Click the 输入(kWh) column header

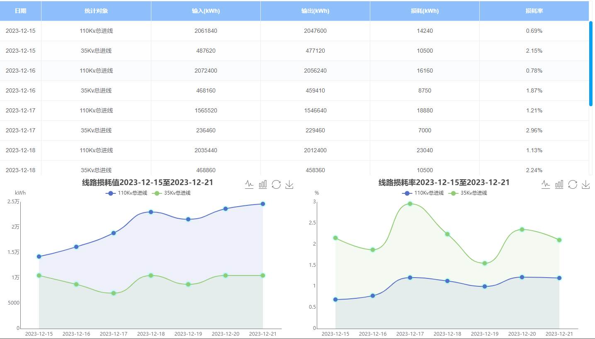click(x=206, y=11)
